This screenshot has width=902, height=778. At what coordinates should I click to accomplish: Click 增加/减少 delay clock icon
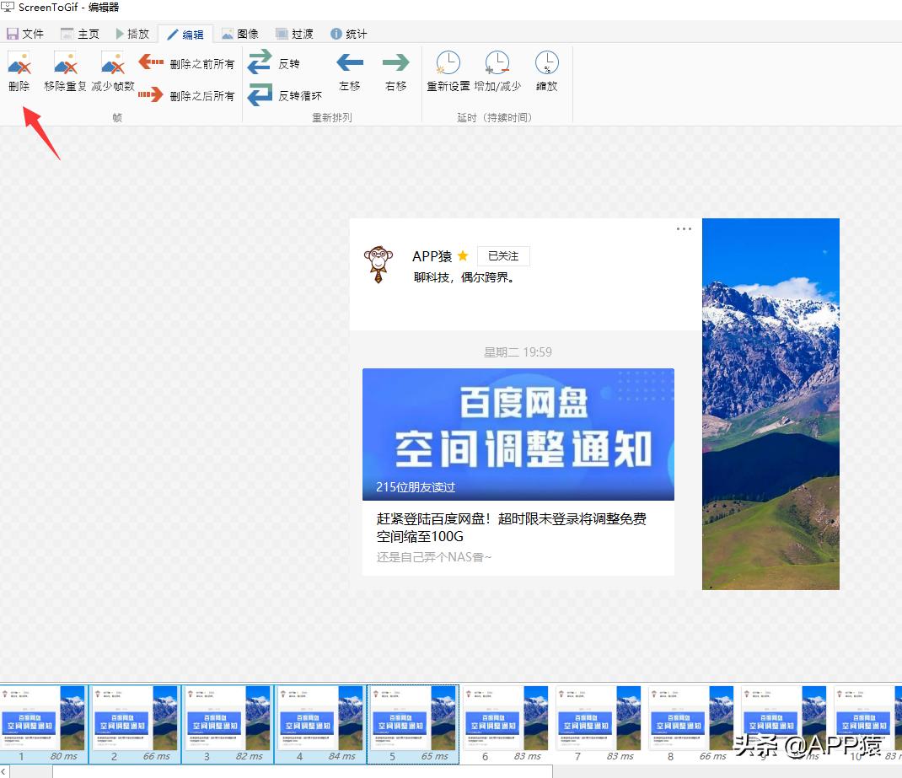tap(497, 64)
